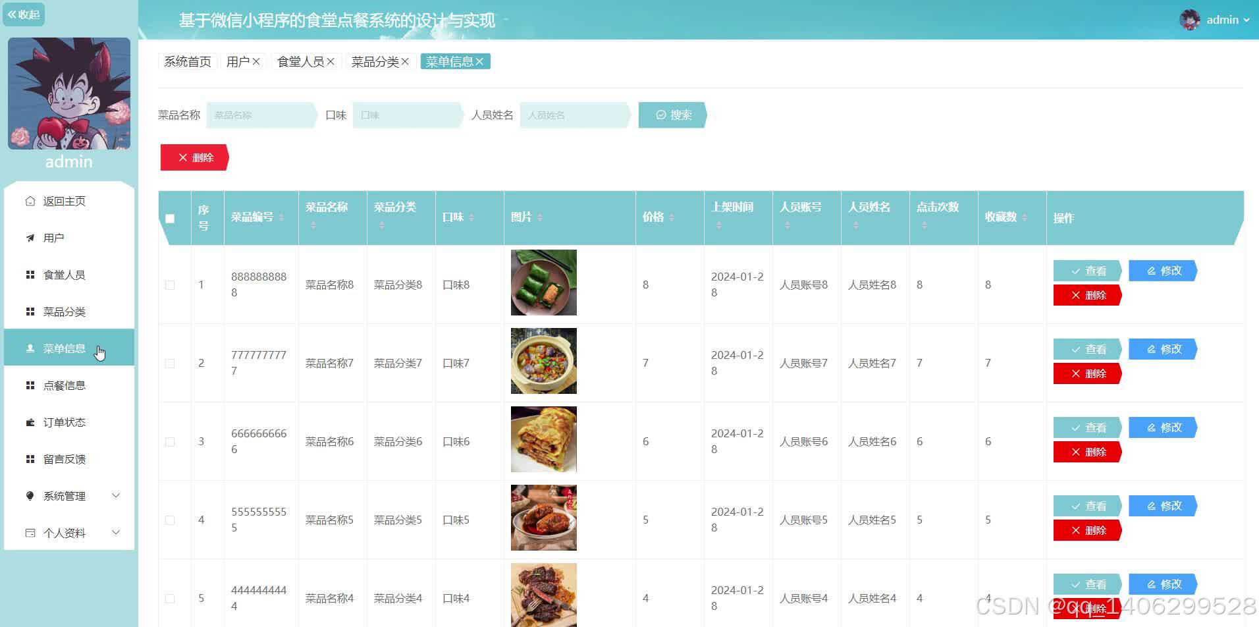The width and height of the screenshot is (1259, 627).
Task: Check the row 5 checkbox
Action: pyautogui.click(x=170, y=599)
